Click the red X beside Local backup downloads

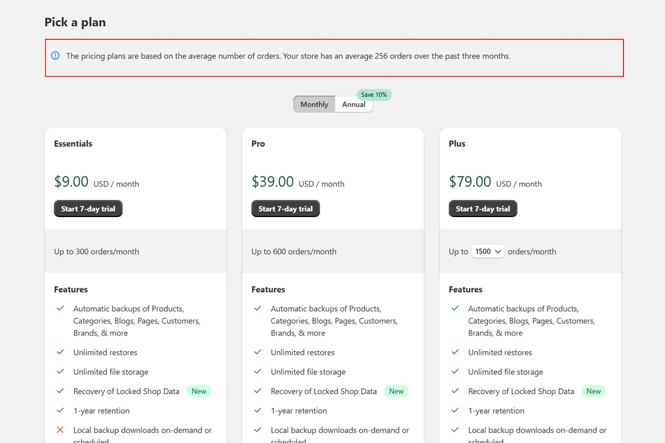coord(60,430)
